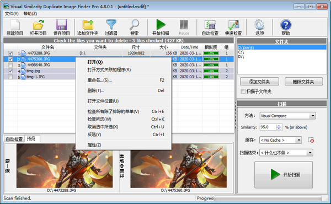
Task: Click the large 开始扫描 start scan button
Action: tap(284, 175)
